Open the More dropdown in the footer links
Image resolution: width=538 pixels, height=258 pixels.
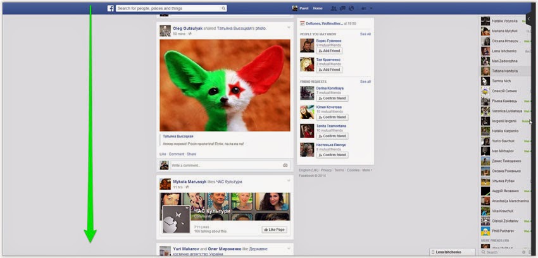pos(367,170)
